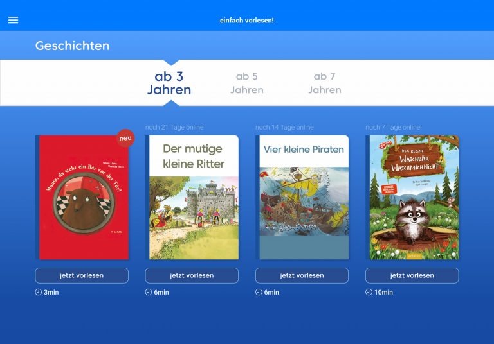
Task: Select the 'ab 3 Jahren' tab
Action: 169,83
